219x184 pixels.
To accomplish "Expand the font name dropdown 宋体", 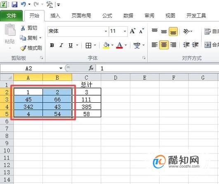I will [106, 31].
